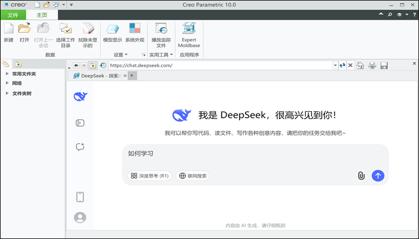Open the dropdown next to learning icon
The image size is (419, 239).
pyautogui.click(x=407, y=15)
